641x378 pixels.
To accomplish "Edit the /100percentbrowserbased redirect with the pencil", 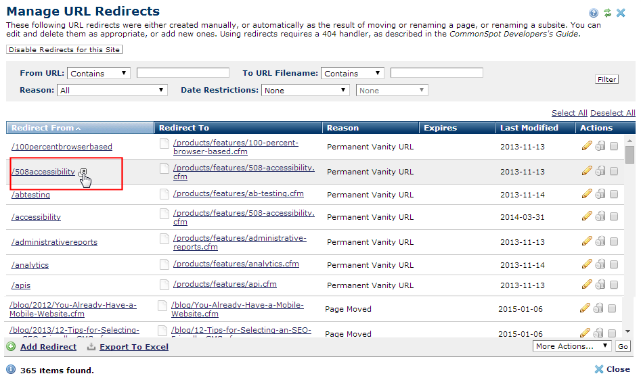I will coord(587,146).
